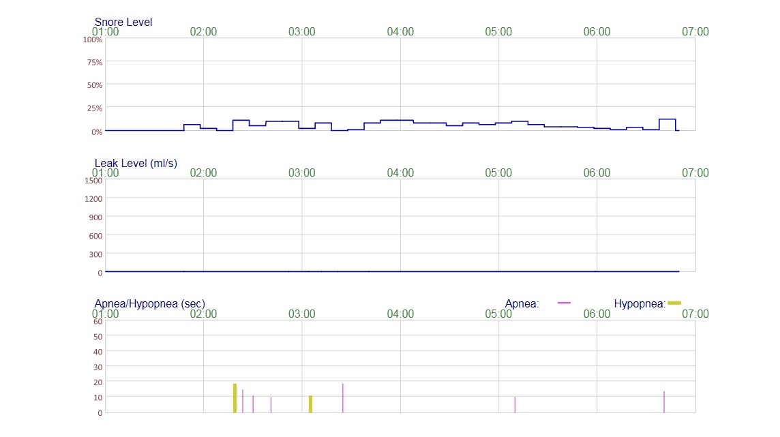The width and height of the screenshot is (780, 437).
Task: Click the 100% label on Snore Level axis
Action: [93, 40]
